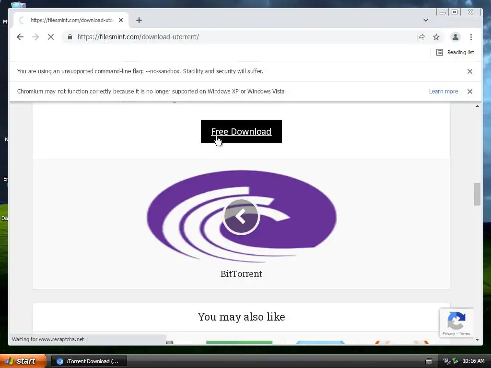Select the filesmint.com tab

71,20
